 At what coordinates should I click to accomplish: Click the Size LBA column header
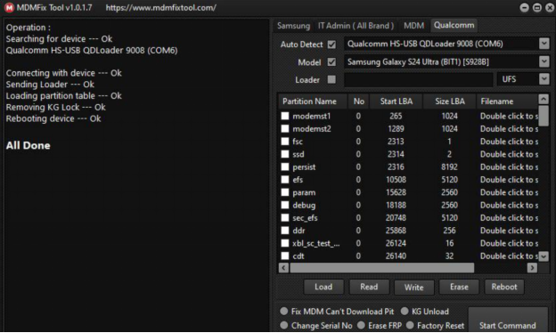[x=450, y=102]
